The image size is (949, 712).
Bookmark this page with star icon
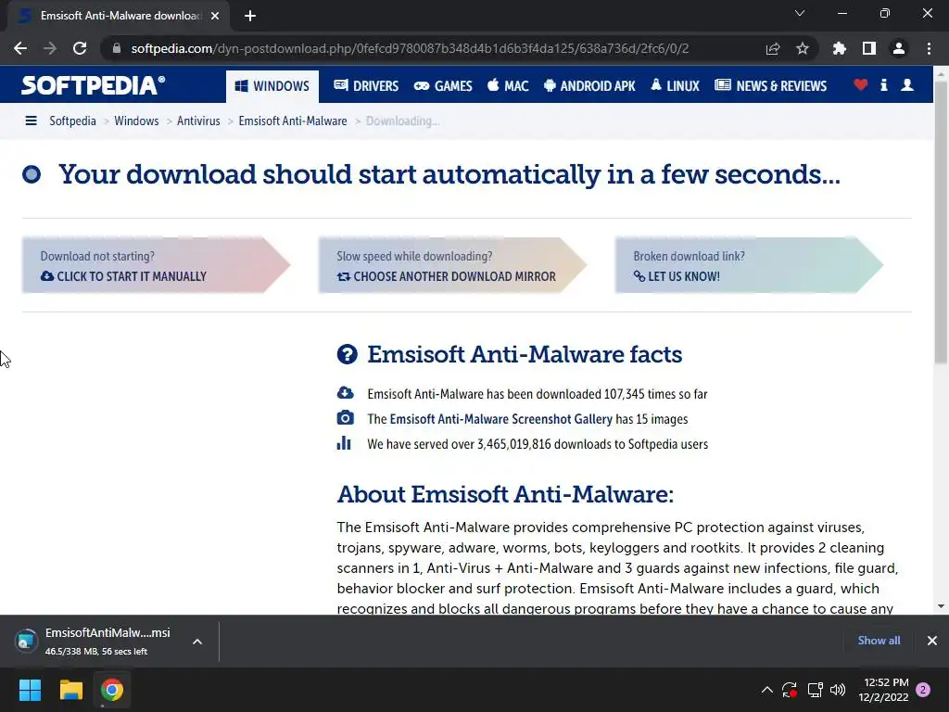point(803,48)
